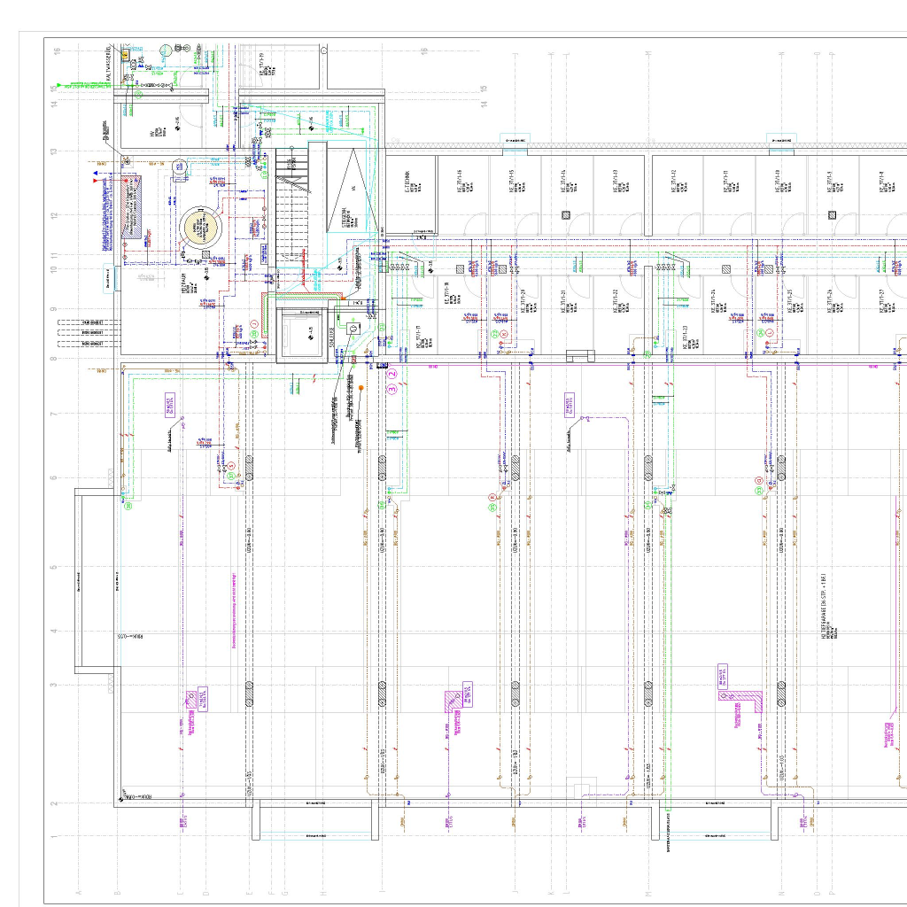Click the yellow circular tank in the Heizraum
This screenshot has width=907, height=907.
[200, 228]
